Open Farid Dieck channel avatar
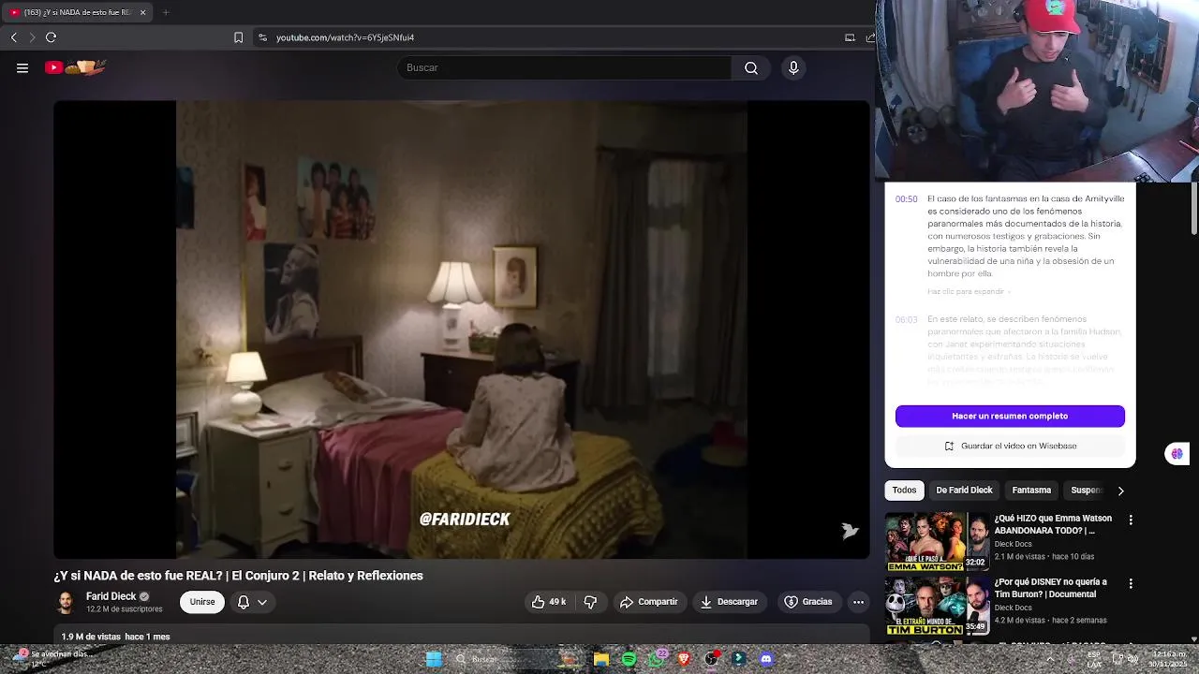Screen dimensions: 1199x674 point(66,602)
